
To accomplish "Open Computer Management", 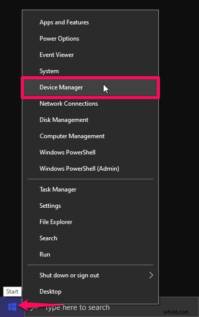I will tap(90, 136).
